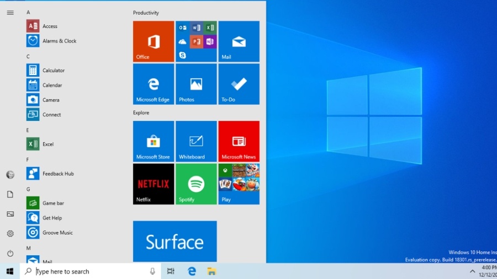Launch Excel from the app list
497x279 pixels.
point(40,144)
